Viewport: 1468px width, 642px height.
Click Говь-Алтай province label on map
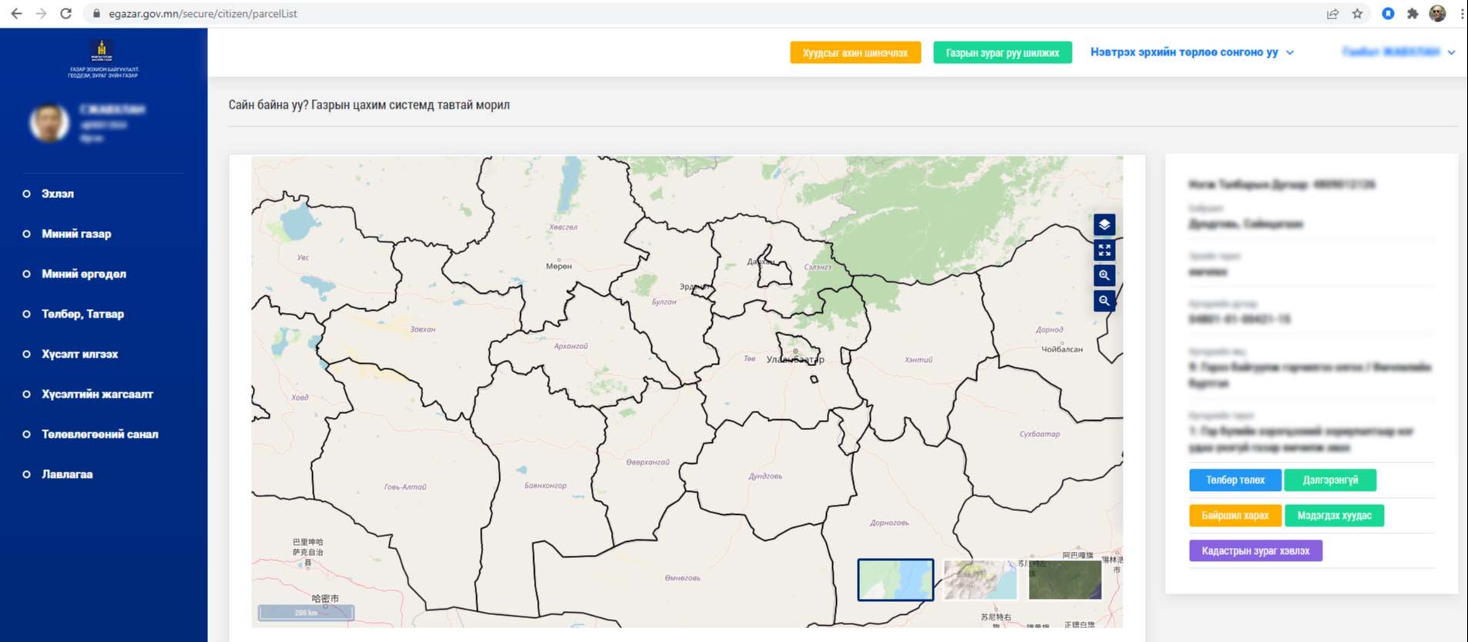click(x=405, y=487)
